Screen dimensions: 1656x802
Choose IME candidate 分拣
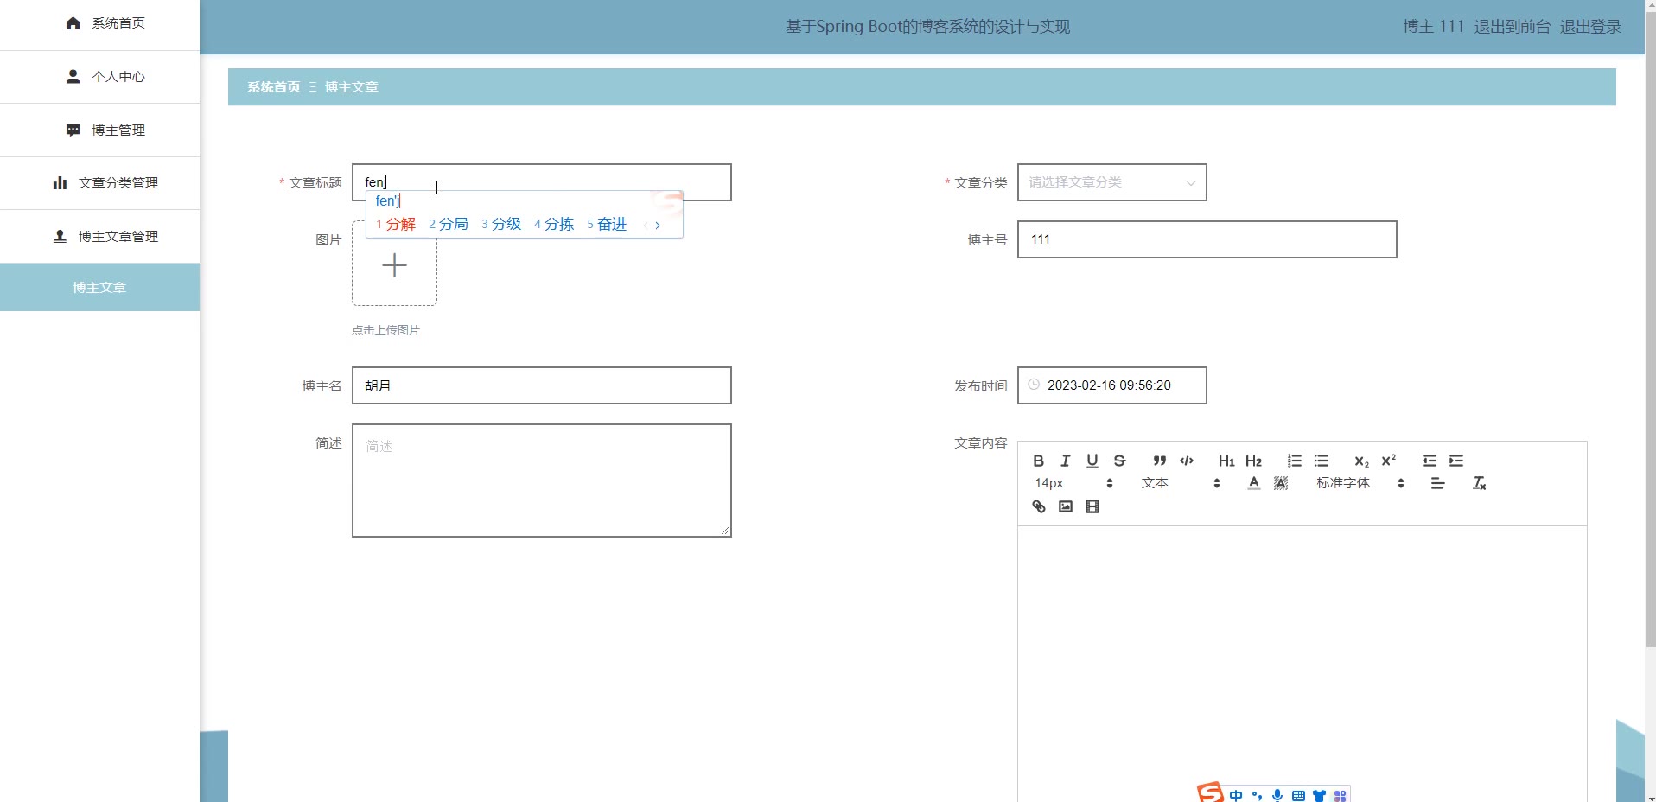pyautogui.click(x=554, y=225)
